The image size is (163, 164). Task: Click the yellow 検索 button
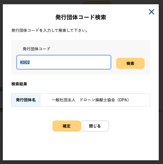(x=130, y=63)
